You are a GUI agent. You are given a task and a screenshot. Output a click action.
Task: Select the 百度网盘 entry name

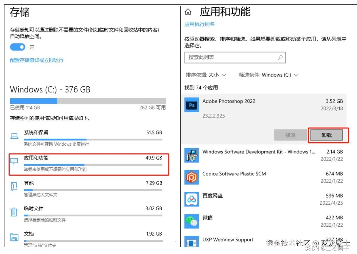[x=212, y=196]
